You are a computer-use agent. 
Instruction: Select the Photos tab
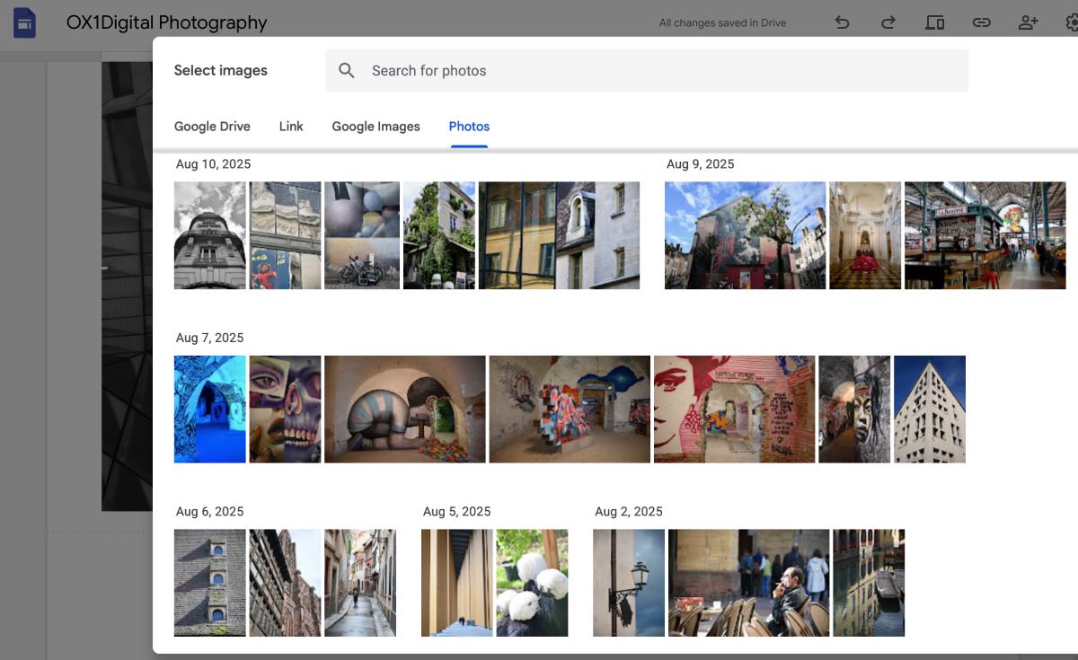(x=468, y=126)
